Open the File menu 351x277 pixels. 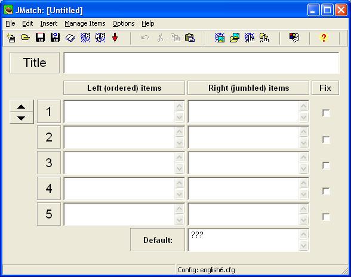(10, 23)
